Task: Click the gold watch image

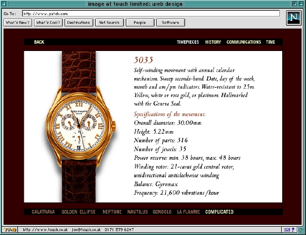Action: click(x=80, y=127)
